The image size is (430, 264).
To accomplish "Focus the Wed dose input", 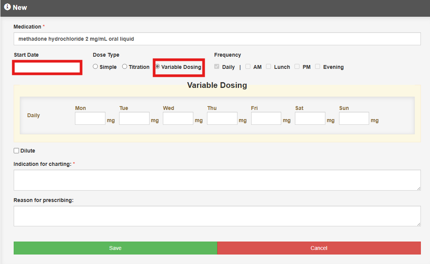I will [178, 118].
